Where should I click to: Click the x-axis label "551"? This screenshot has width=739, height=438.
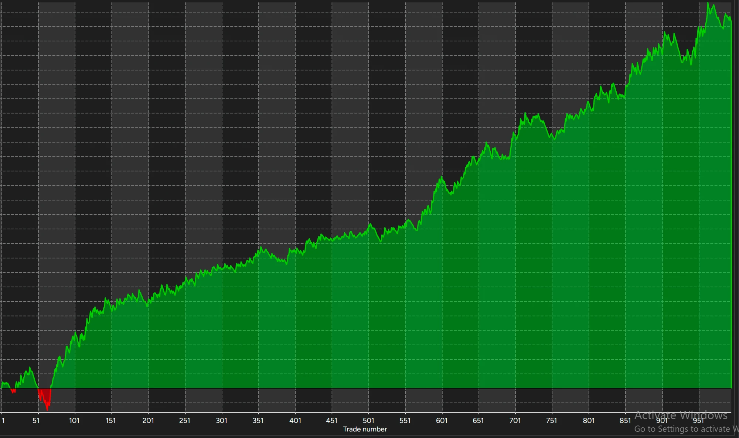tap(405, 420)
